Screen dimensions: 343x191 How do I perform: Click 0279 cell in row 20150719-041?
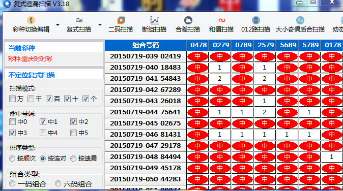click(220, 79)
